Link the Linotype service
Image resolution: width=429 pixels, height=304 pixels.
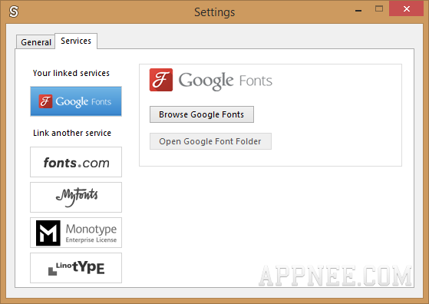coord(76,268)
